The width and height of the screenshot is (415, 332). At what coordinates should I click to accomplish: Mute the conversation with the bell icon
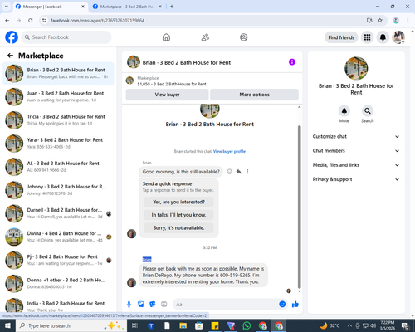[x=344, y=111]
